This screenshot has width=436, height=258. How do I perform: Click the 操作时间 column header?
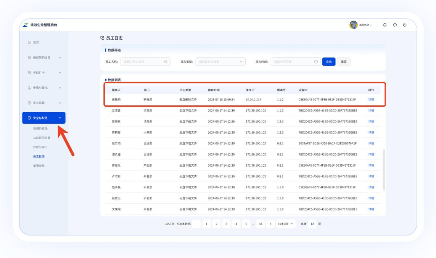click(214, 90)
